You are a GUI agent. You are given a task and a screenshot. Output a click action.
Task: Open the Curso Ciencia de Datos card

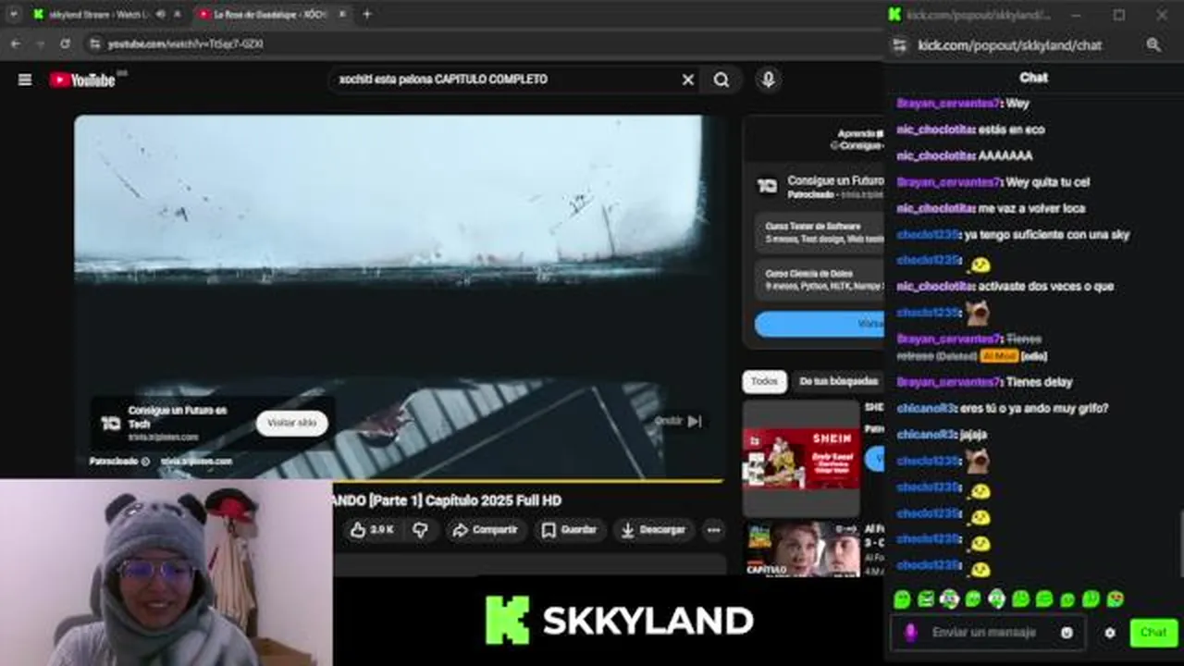(821, 280)
